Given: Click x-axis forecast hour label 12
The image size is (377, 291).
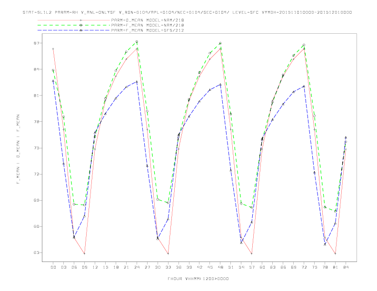Looking at the screenshot, I should [95, 267].
